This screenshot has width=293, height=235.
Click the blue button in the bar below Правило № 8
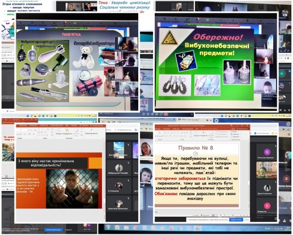236,220
